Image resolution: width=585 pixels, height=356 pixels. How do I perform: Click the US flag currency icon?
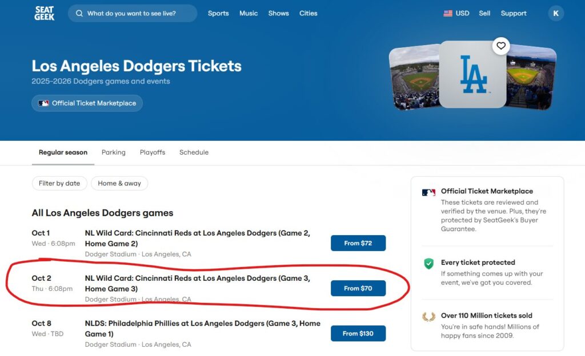[448, 13]
